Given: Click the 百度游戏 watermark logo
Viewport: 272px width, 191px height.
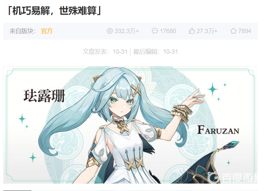Looking at the screenshot, I should coord(233,177).
